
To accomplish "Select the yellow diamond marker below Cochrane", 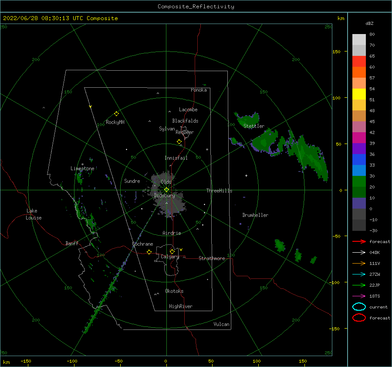I will tap(149, 252).
